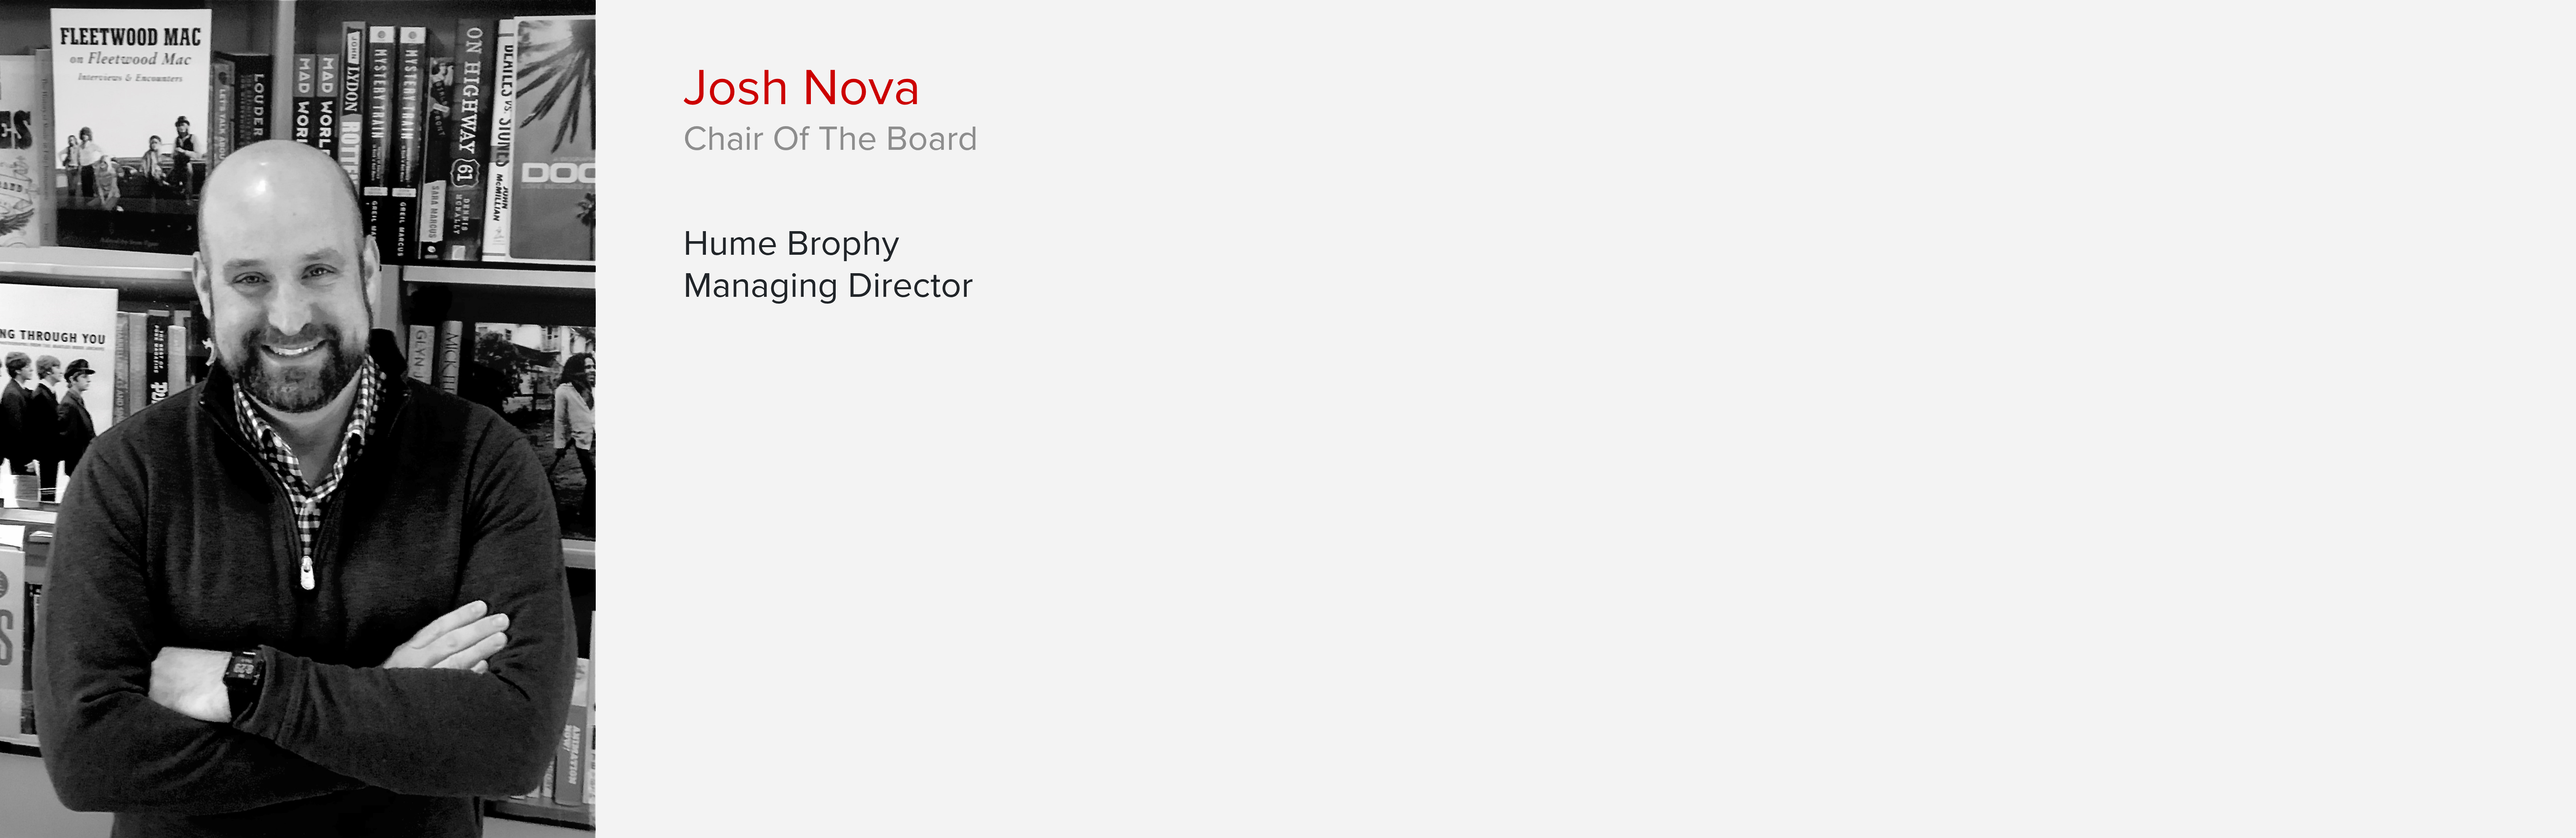
Task: Click the empty gray area beside the bio
Action: 1700,500
